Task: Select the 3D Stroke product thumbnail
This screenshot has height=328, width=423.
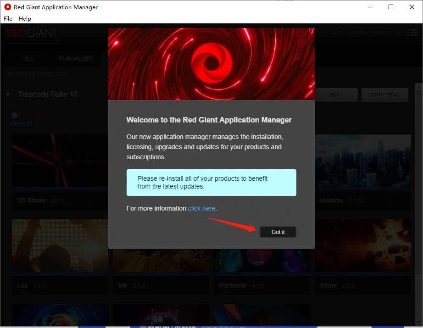Action: pyautogui.click(x=60, y=161)
